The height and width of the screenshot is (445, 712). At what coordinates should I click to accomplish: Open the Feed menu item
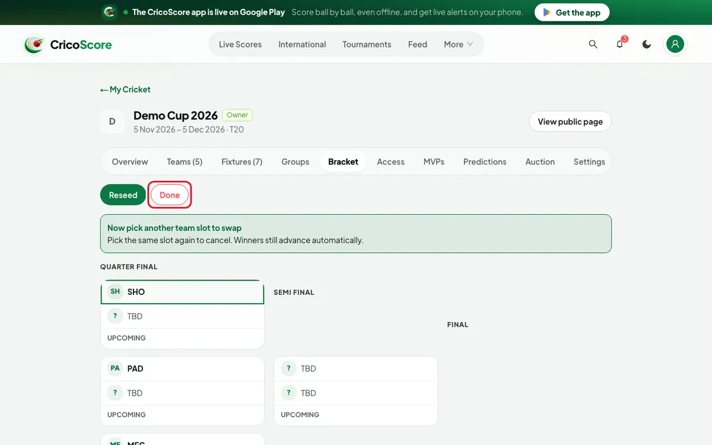coord(418,44)
